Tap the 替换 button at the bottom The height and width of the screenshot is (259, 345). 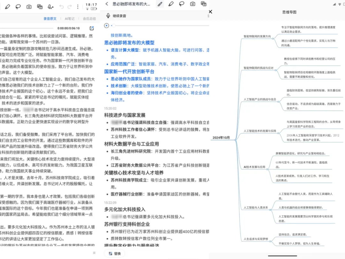(x=115, y=254)
